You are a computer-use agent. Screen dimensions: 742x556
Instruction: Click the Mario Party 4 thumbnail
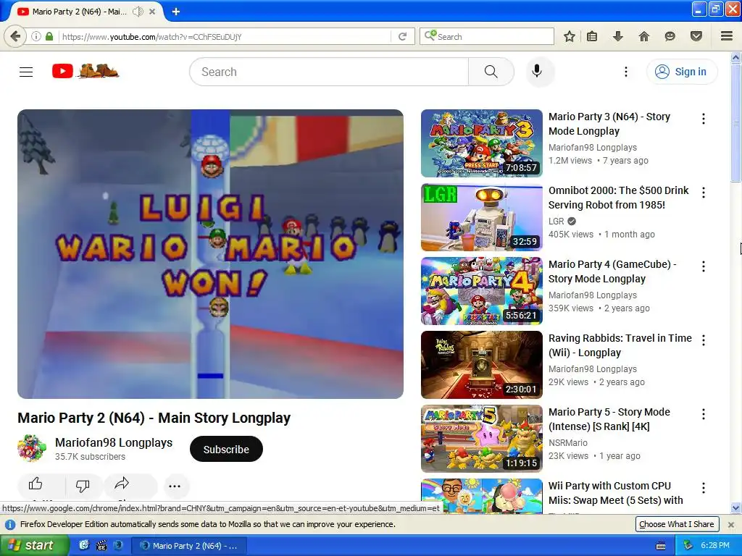point(482,291)
